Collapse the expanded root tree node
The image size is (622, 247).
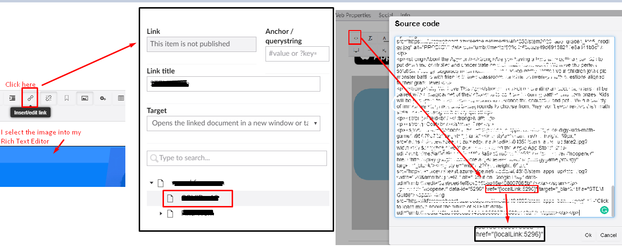coord(152,183)
